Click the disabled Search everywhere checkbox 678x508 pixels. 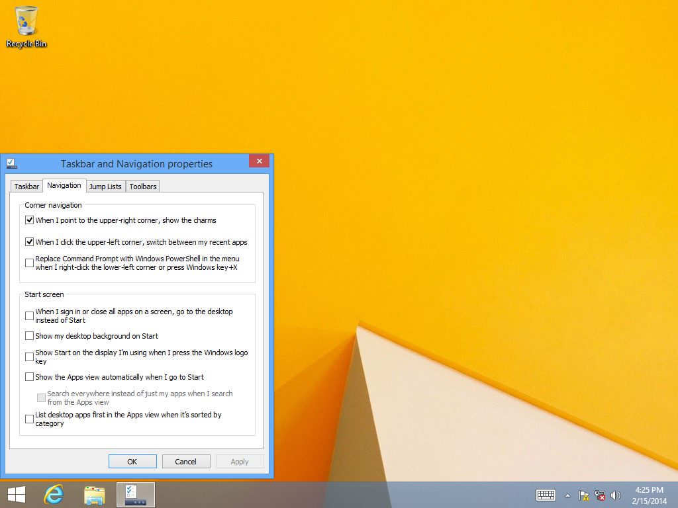(x=41, y=398)
